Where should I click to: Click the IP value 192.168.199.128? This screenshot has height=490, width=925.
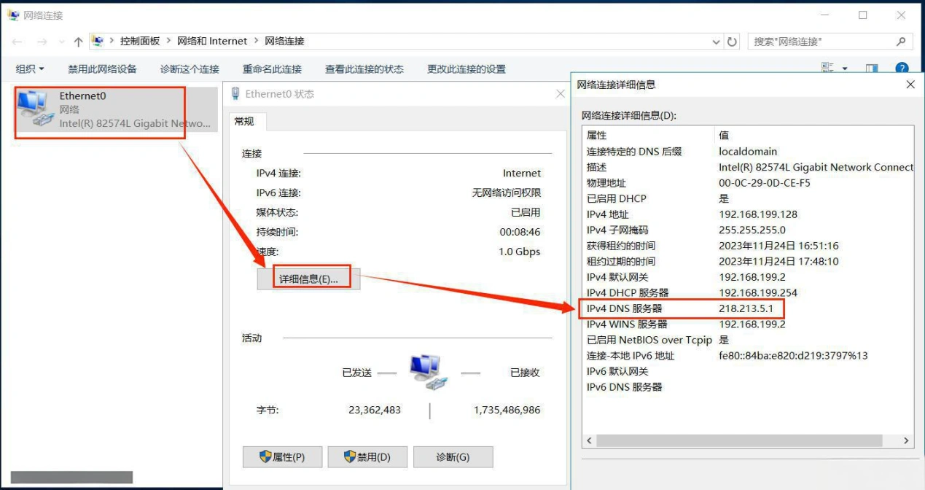pyautogui.click(x=758, y=214)
